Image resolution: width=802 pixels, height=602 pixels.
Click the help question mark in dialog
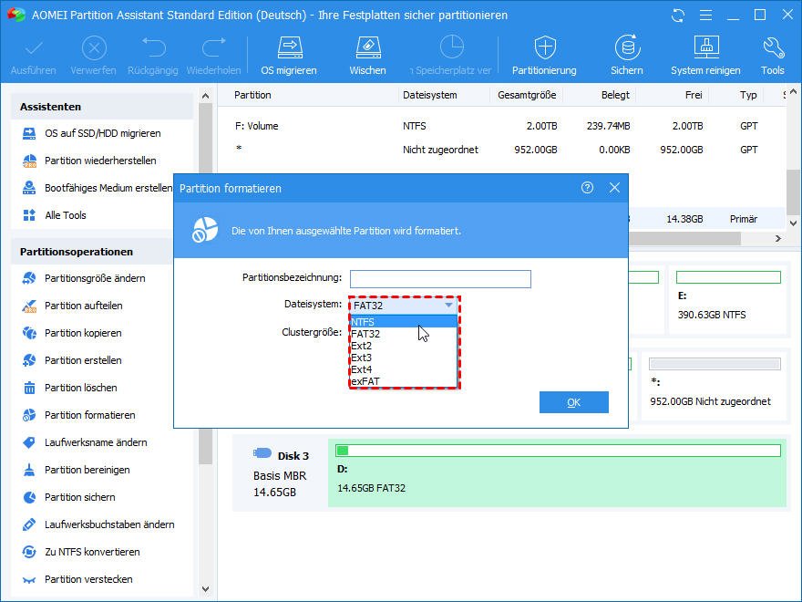coord(587,188)
